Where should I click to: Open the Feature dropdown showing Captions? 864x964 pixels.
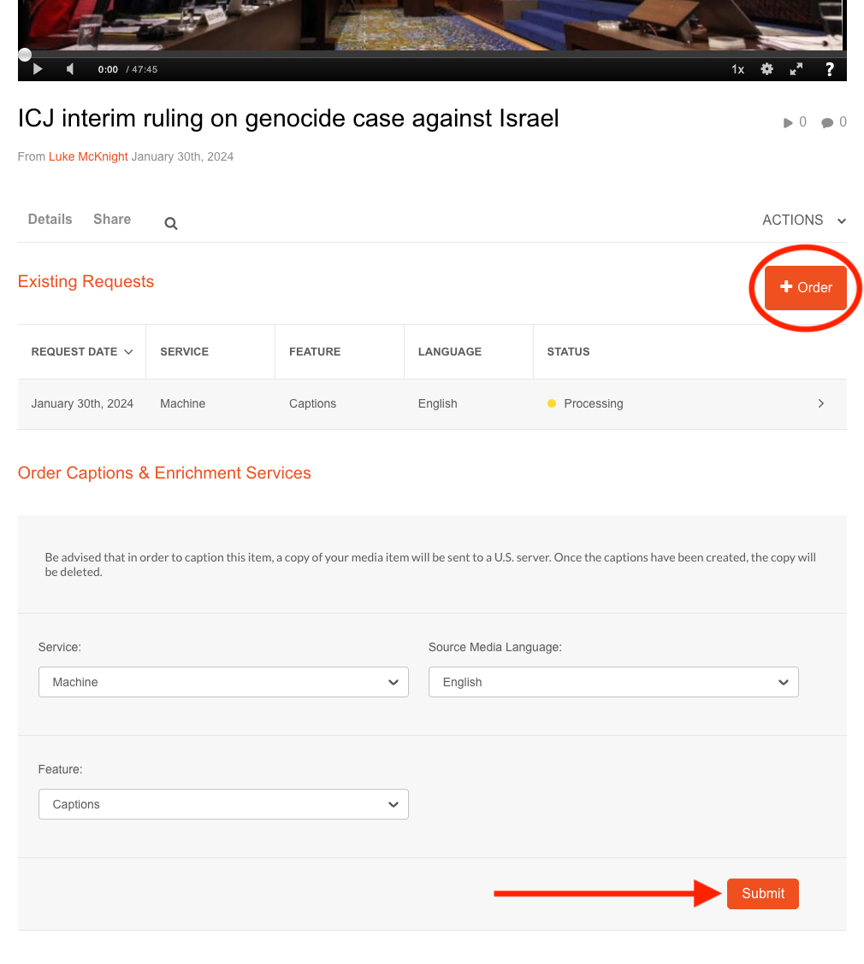(223, 804)
